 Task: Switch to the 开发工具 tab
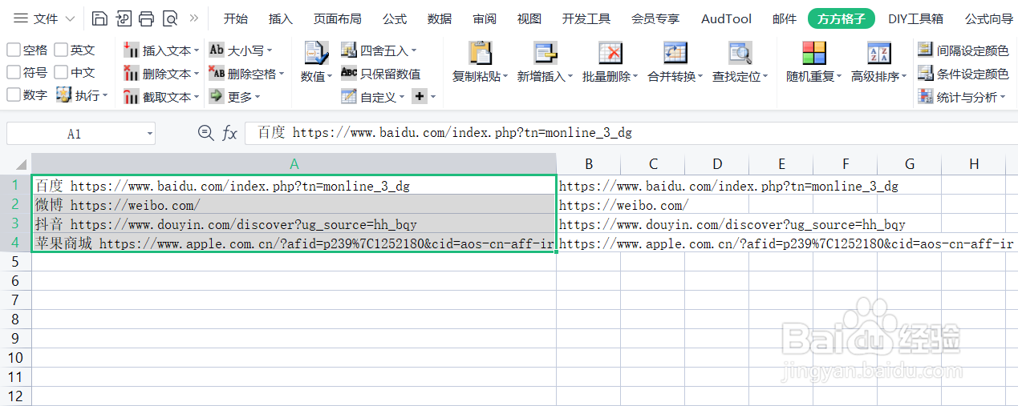point(586,18)
